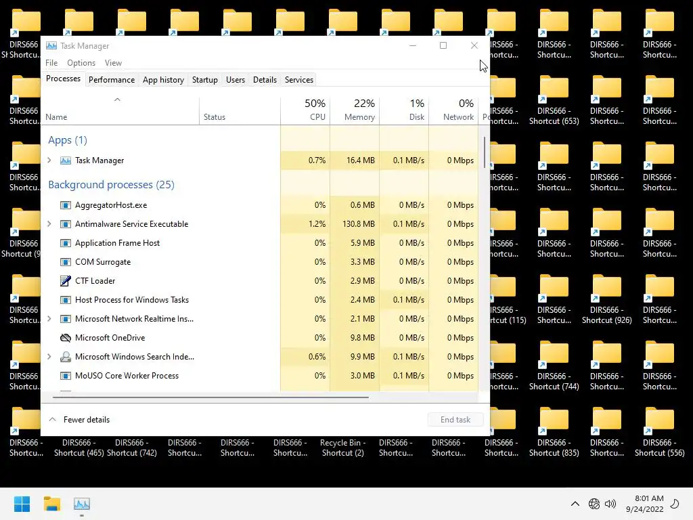This screenshot has height=520, width=693.
Task: Click the network globe tray icon
Action: [x=594, y=504]
